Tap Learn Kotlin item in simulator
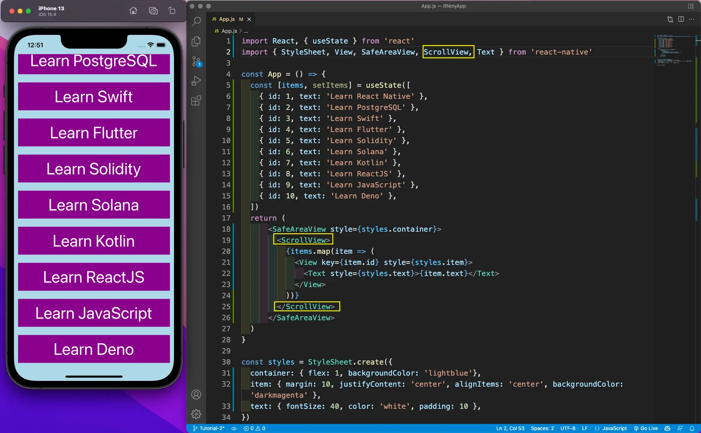Image resolution: width=701 pixels, height=433 pixels. pos(94,241)
